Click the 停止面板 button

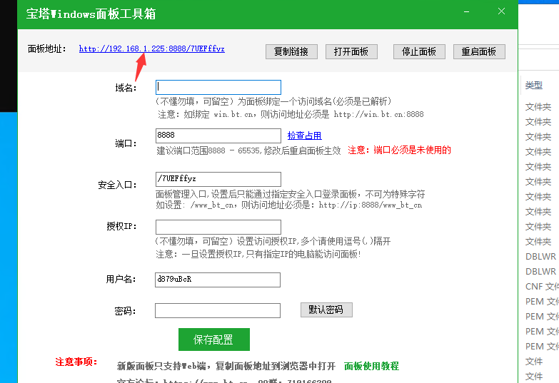tap(419, 51)
